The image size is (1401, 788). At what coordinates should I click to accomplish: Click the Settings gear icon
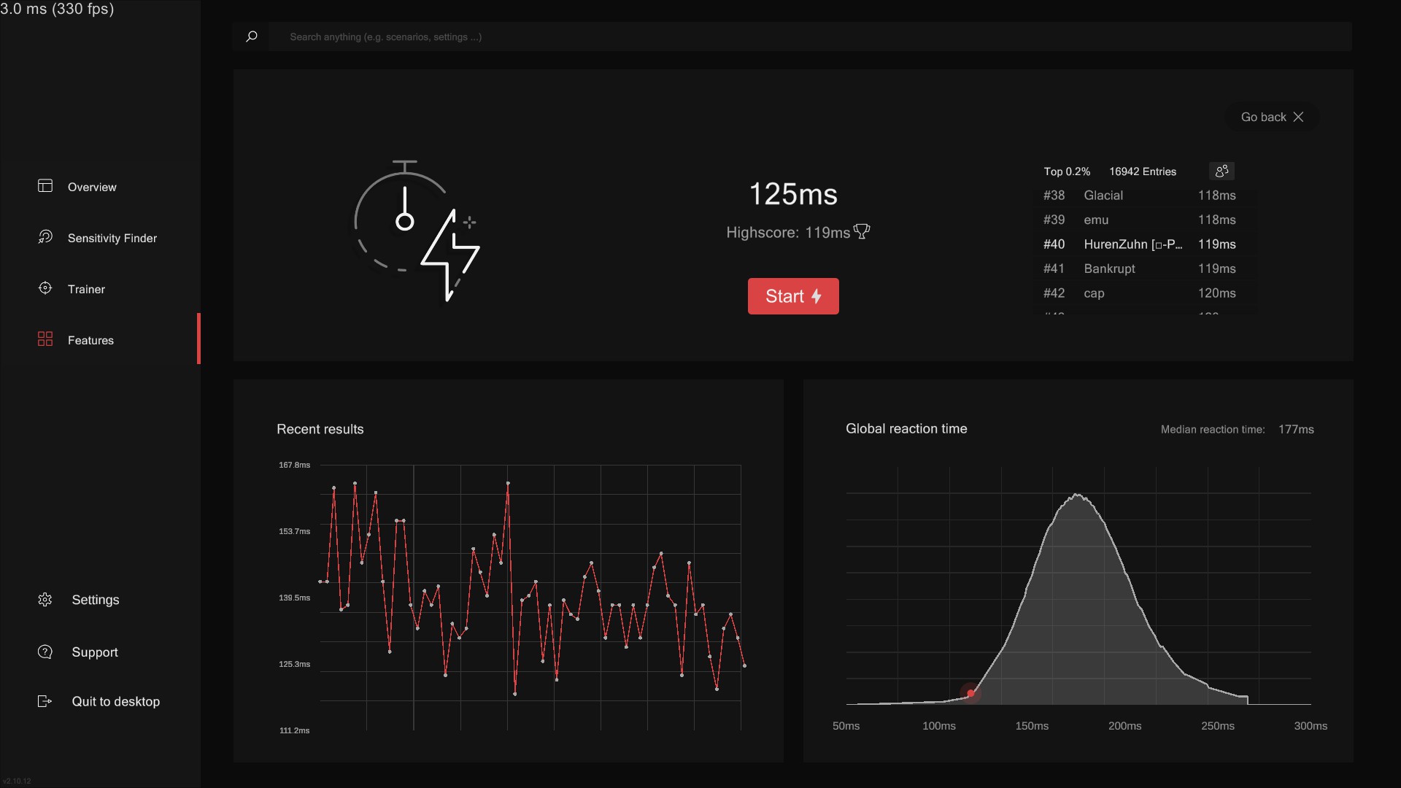45,600
